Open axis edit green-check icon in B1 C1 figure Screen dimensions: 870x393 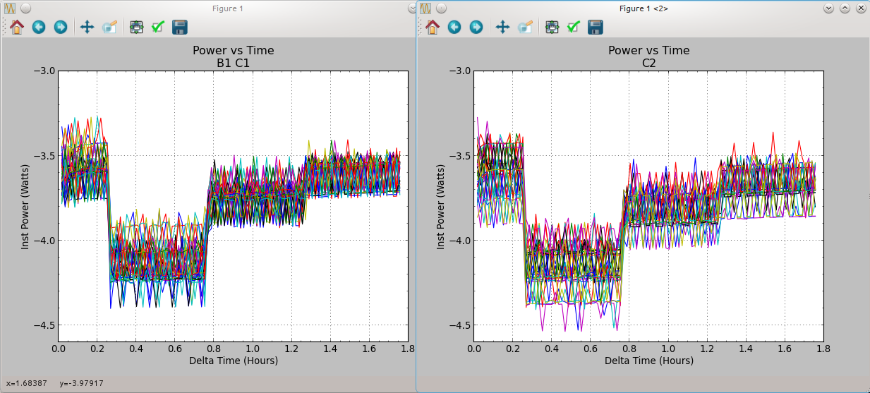point(158,28)
